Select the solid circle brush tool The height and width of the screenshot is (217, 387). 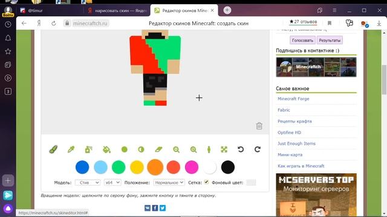(x=125, y=149)
